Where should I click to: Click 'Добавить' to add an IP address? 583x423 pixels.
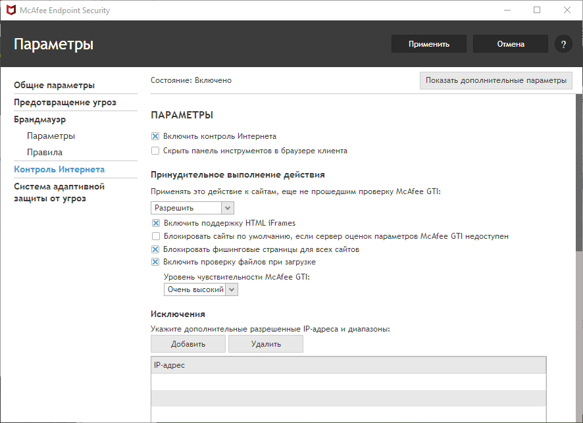coord(188,344)
